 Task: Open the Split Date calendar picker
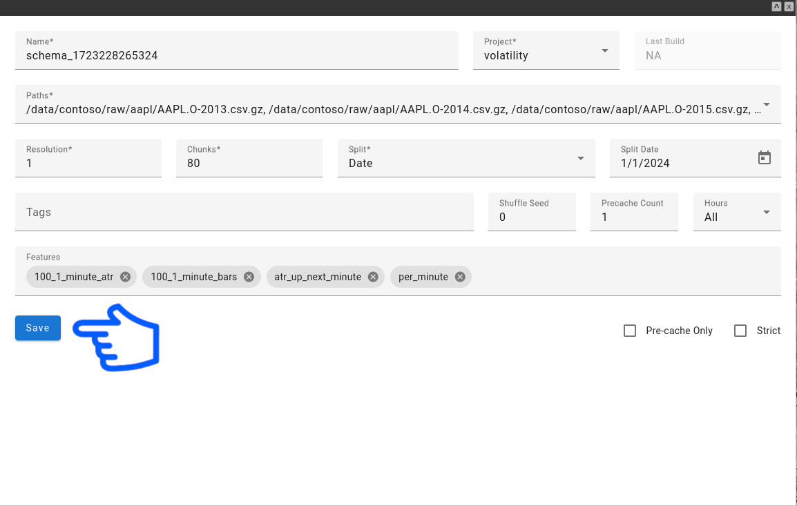[764, 158]
